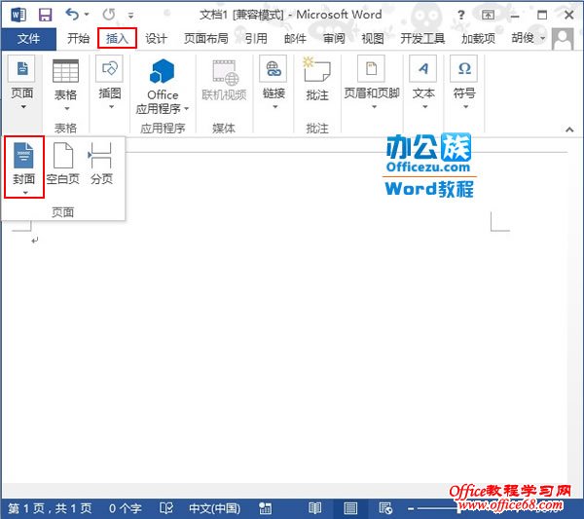
Task: Open the 引用 (References) tab
Action: click(x=256, y=38)
